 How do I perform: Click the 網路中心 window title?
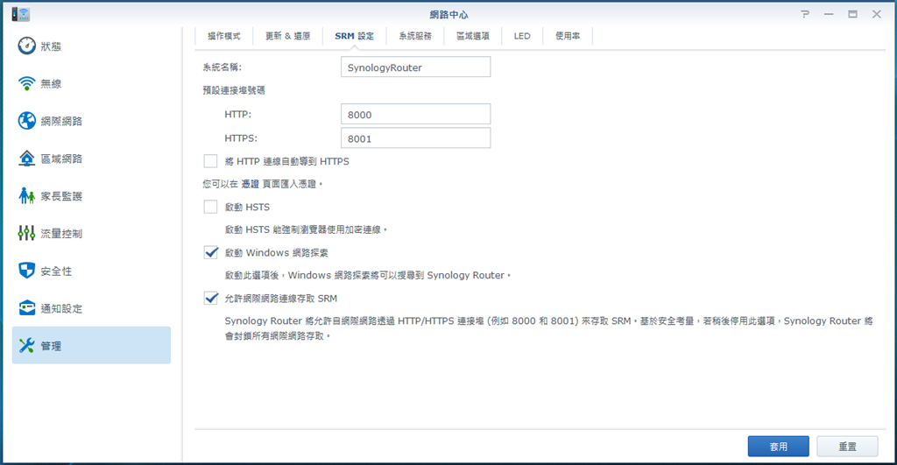coord(448,14)
